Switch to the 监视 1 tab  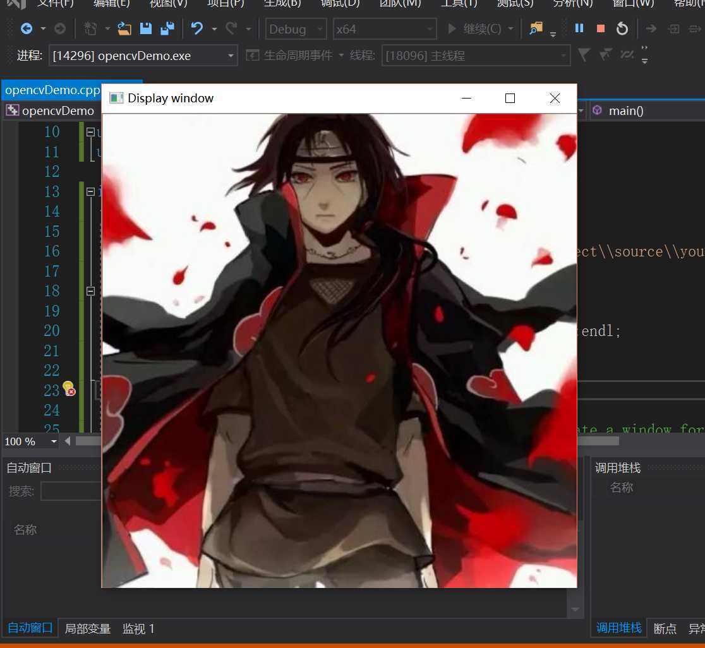138,628
